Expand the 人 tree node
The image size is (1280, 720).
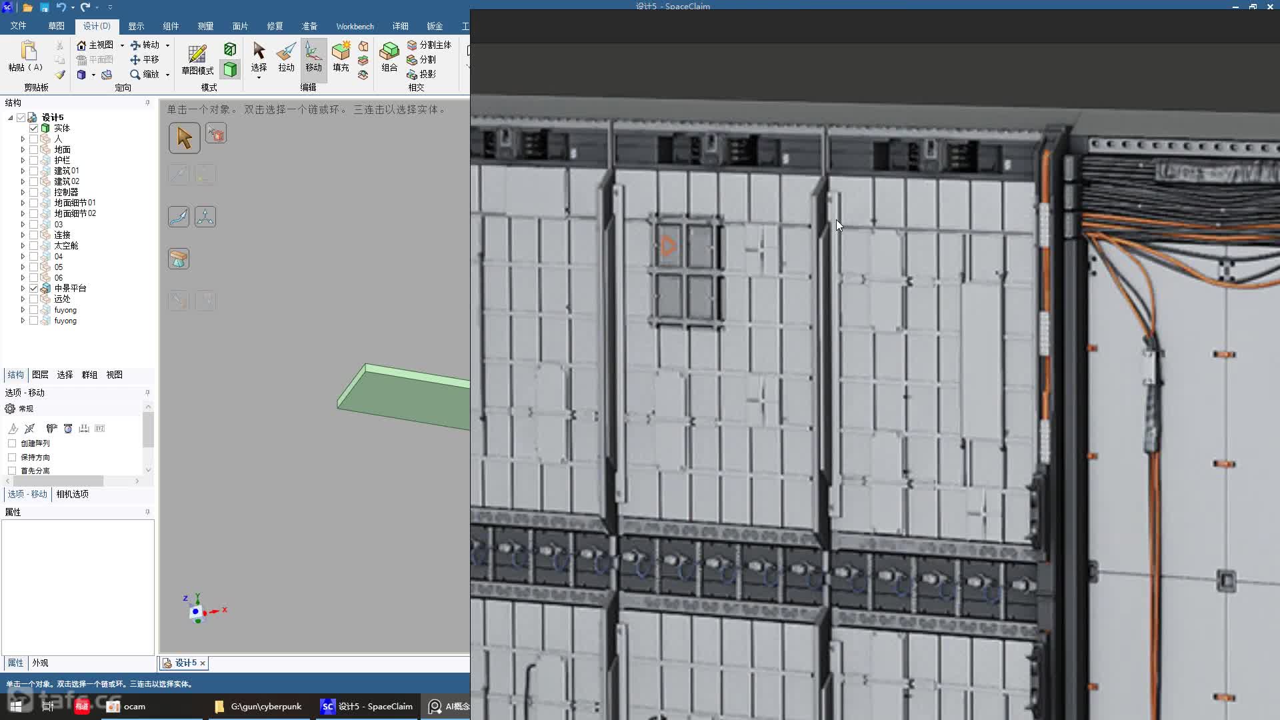[23, 139]
